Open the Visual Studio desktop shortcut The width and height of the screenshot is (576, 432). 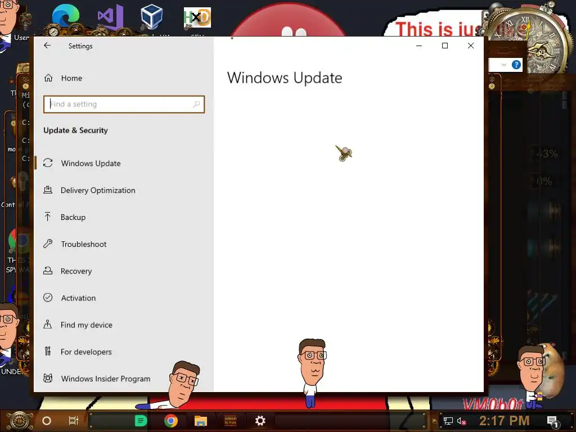pos(111,17)
